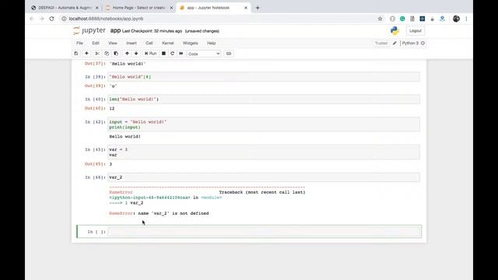Open the Edit menu
Screen dimensions: 498x280
coord(96,44)
